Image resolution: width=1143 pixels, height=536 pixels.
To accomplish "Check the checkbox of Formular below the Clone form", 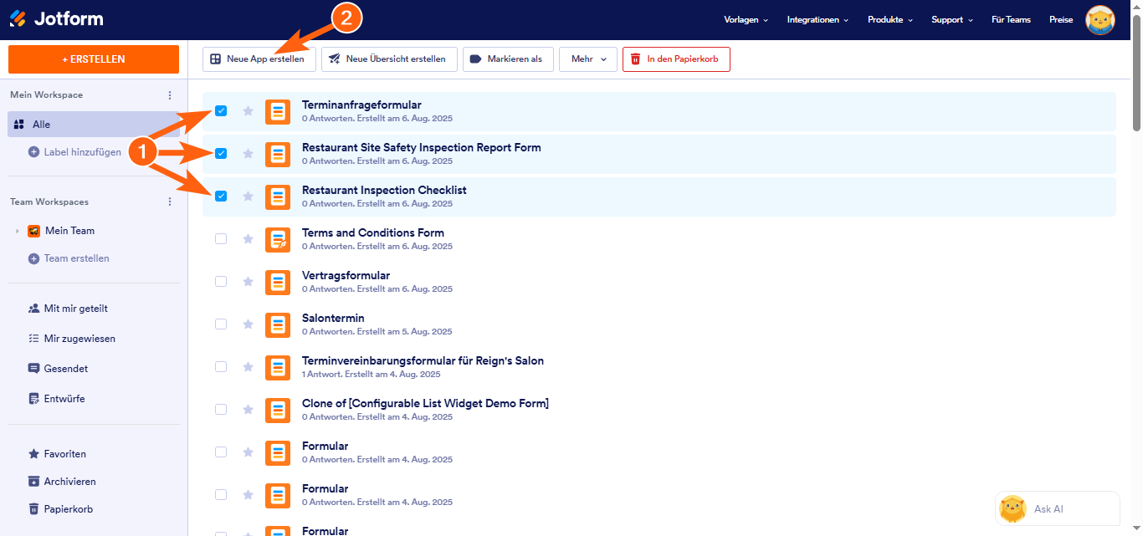I will click(221, 452).
